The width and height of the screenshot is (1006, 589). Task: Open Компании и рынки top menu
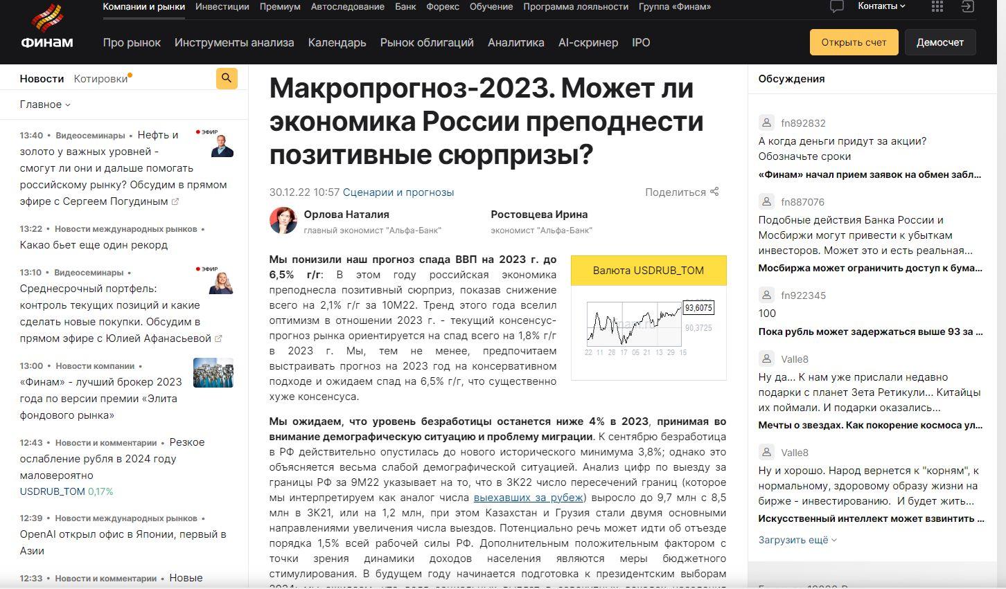coord(144,7)
